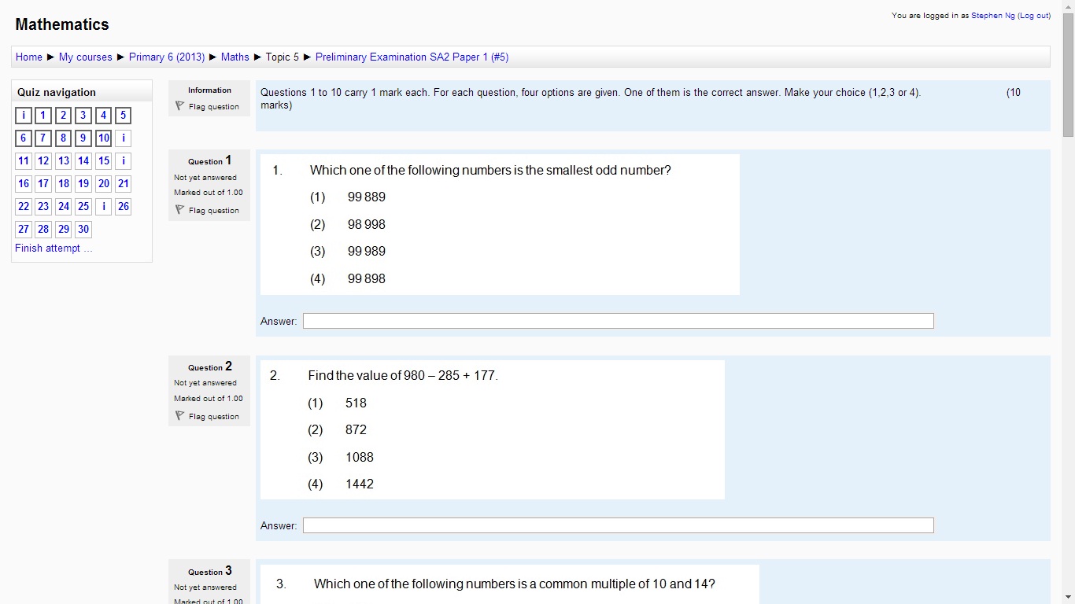The height and width of the screenshot is (604, 1075).
Task: Click the Log out link
Action: [1035, 16]
